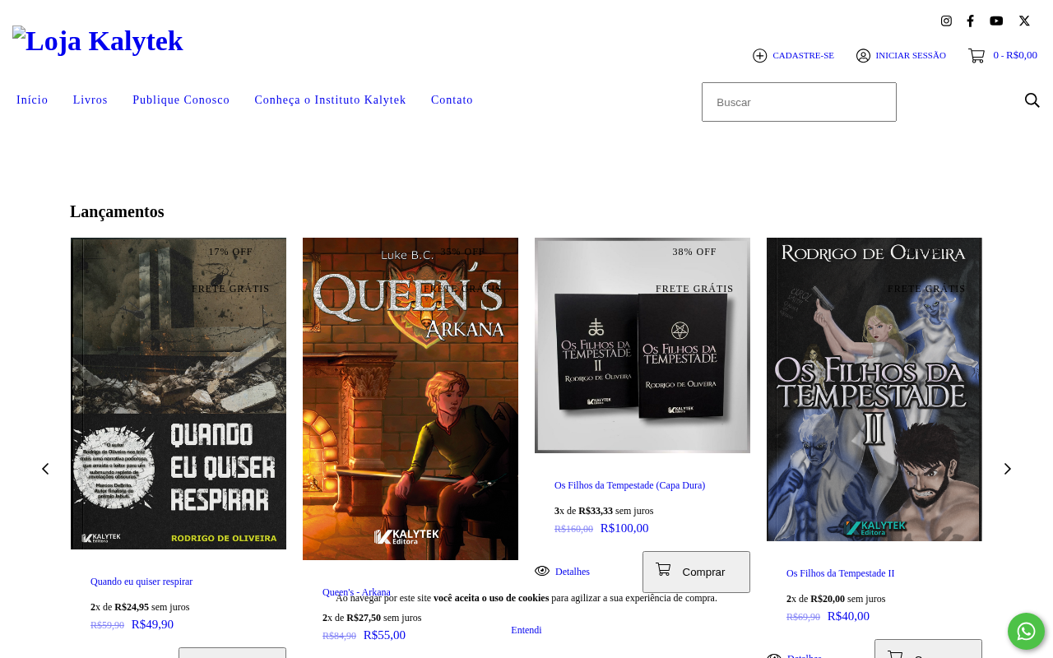Click Os Filhos da Tempestade II title
1053x658 pixels.
[x=840, y=573]
